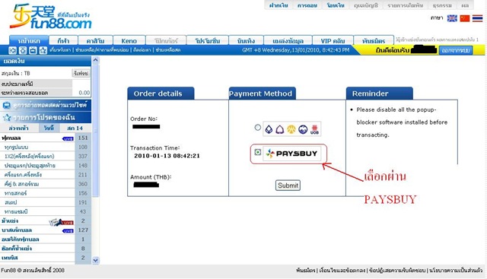Image resolution: width=487 pixels, height=279 pixels.
Task: Click the live TV monitor icon in the sidebar
Action: tap(7, 106)
